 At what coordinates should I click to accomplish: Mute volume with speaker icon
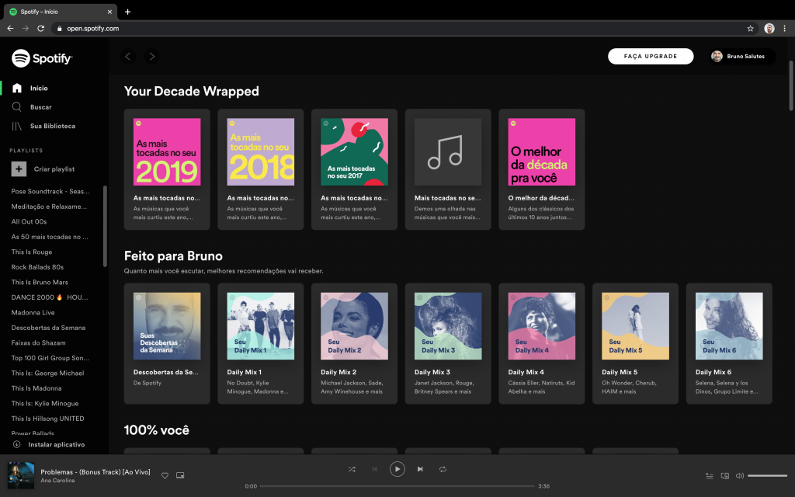[x=740, y=476]
